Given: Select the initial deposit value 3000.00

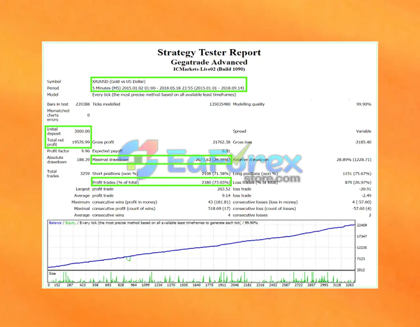Looking at the screenshot, I should pyautogui.click(x=82, y=131).
